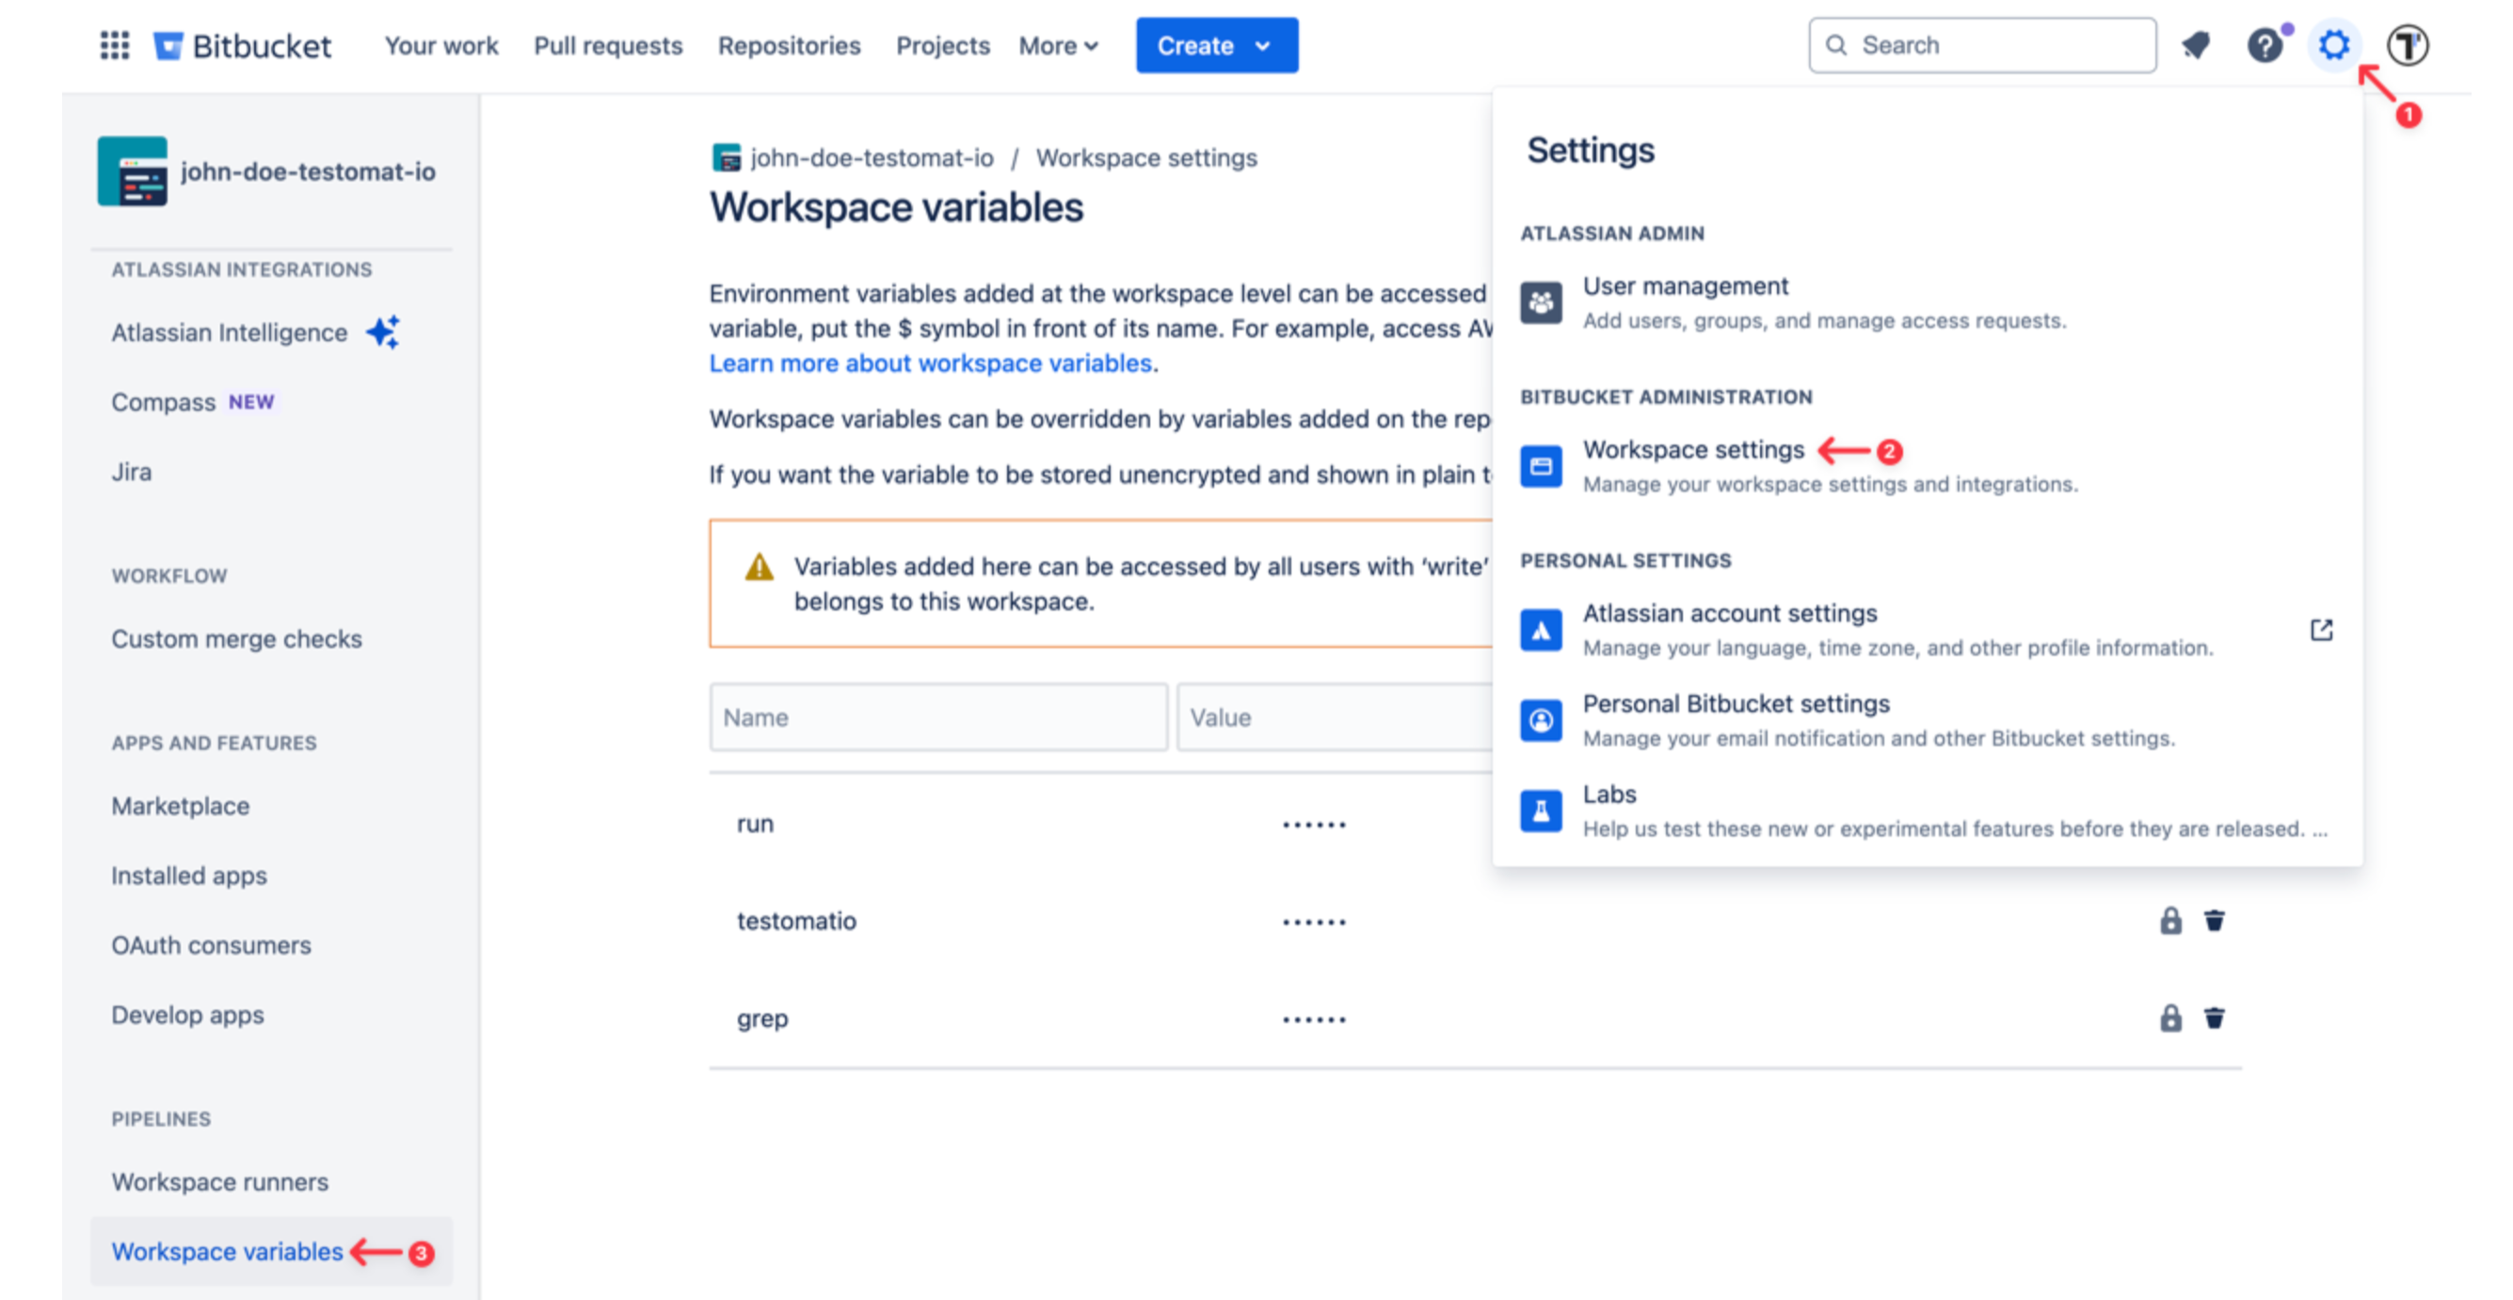The height and width of the screenshot is (1300, 2513).
Task: Open the Settings gear icon
Action: (x=2333, y=45)
